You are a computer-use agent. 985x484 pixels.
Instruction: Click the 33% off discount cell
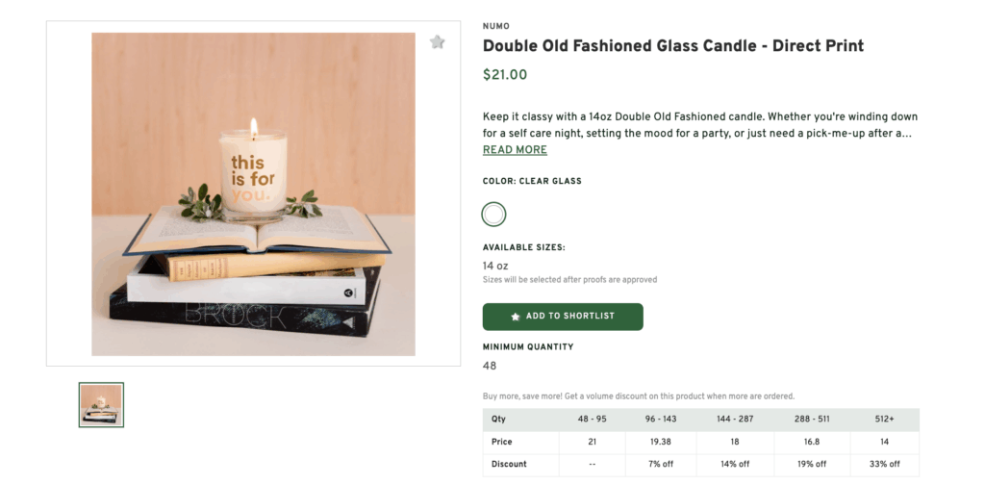coord(882,464)
